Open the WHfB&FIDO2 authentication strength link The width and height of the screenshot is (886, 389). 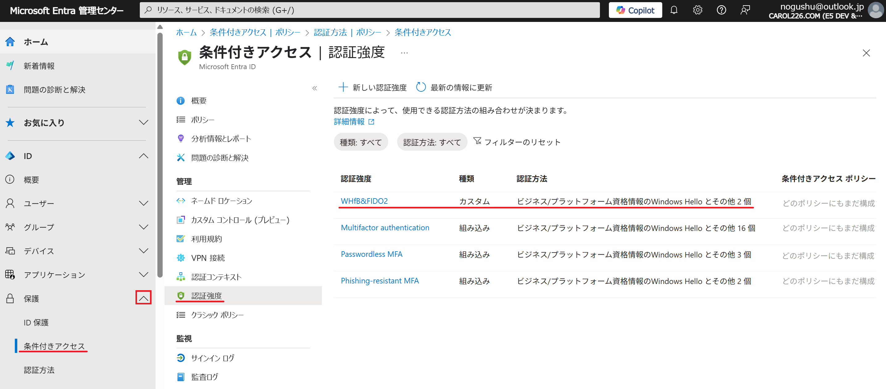pos(364,201)
